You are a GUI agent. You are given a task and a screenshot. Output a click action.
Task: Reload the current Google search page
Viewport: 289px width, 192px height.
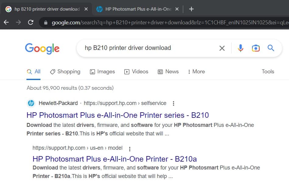coord(30,22)
